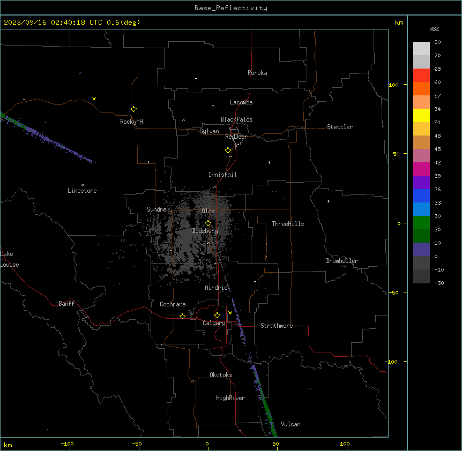Click the Vulcan label
Screen dimensions: 462x451
pyautogui.click(x=290, y=424)
